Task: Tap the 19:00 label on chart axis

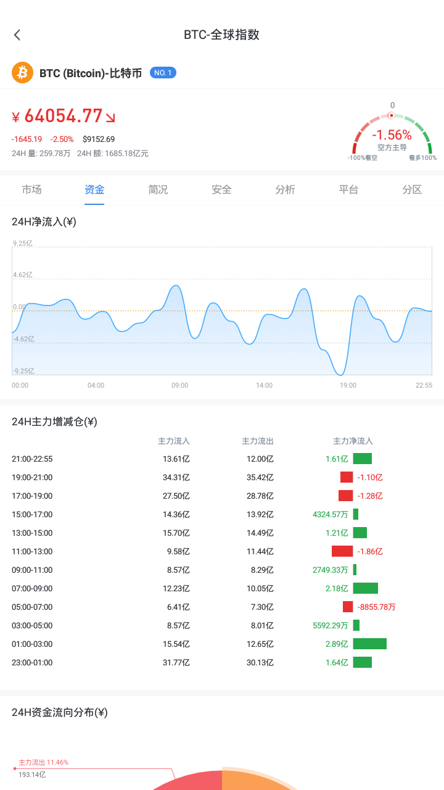Action: coord(348,385)
